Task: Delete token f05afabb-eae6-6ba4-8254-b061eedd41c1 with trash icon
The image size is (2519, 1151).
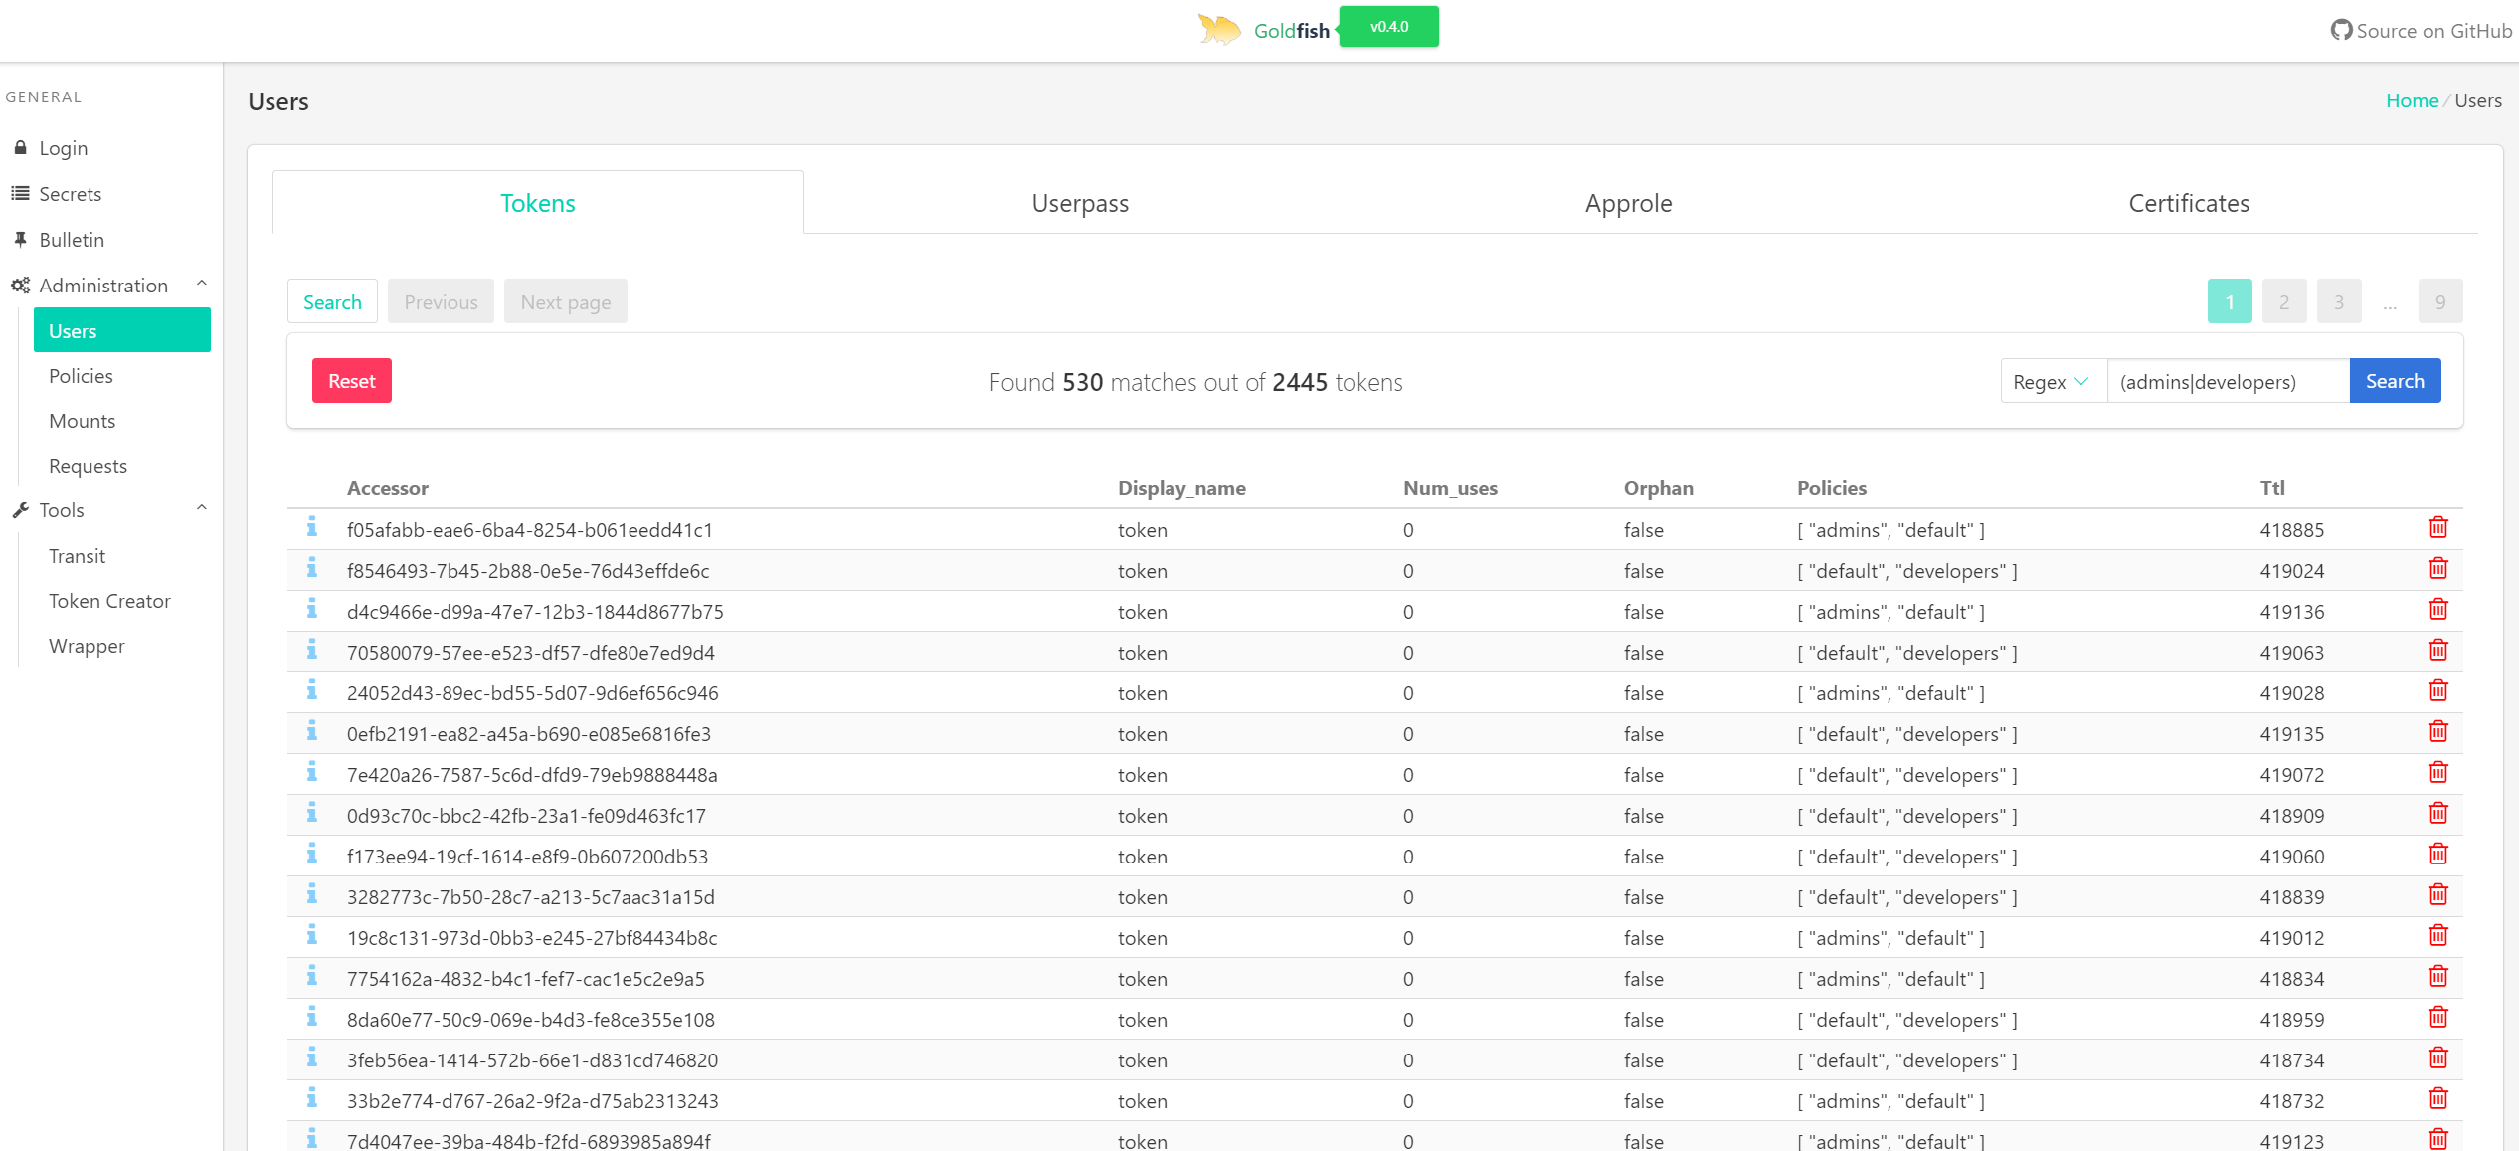Action: coord(2437,528)
